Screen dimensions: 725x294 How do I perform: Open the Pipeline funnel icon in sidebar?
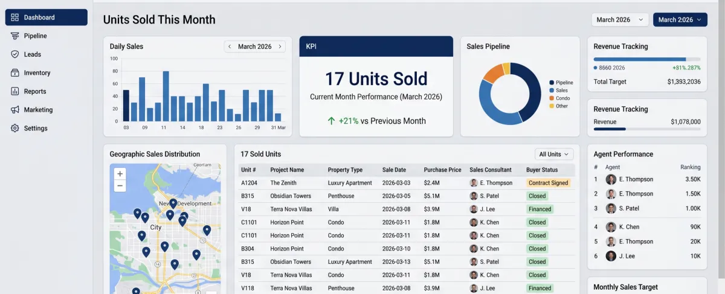click(14, 36)
